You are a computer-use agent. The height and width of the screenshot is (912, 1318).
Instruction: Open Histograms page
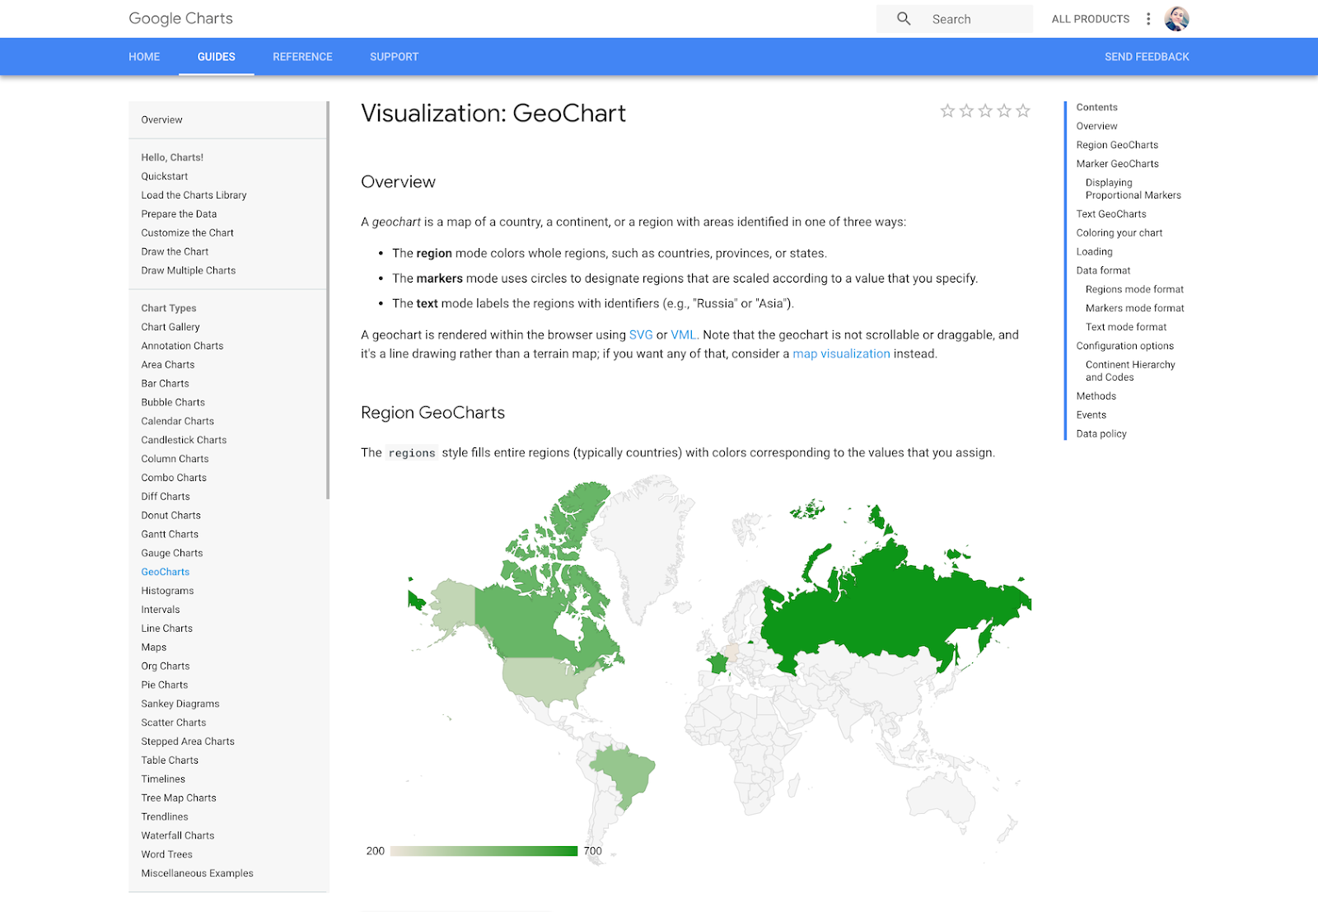point(167,591)
